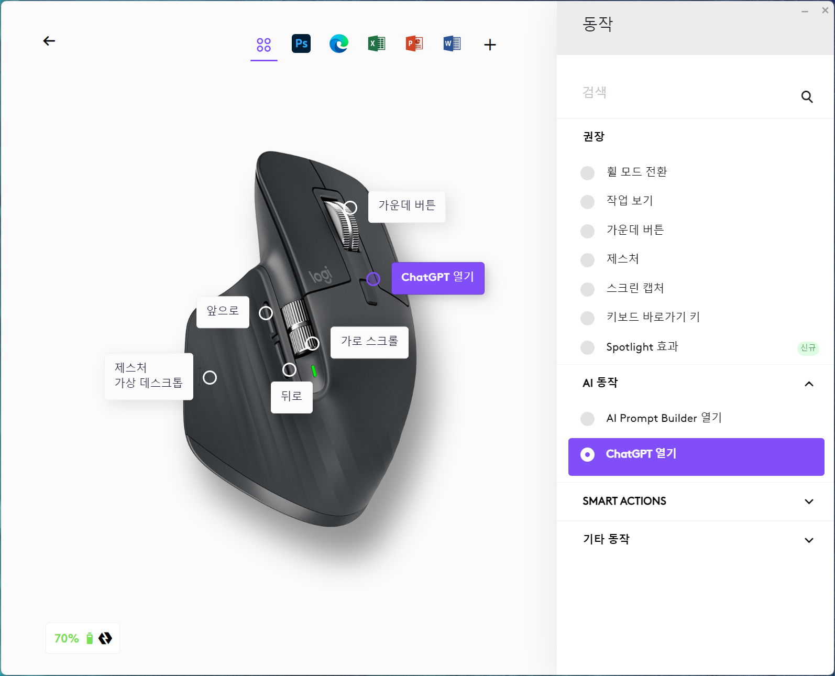
Task: Click the 앞으로 button label
Action: [223, 312]
